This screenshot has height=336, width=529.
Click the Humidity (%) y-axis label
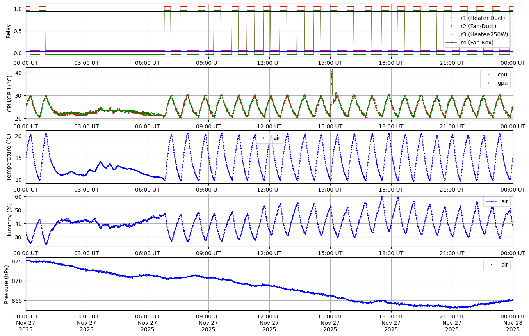9,220
